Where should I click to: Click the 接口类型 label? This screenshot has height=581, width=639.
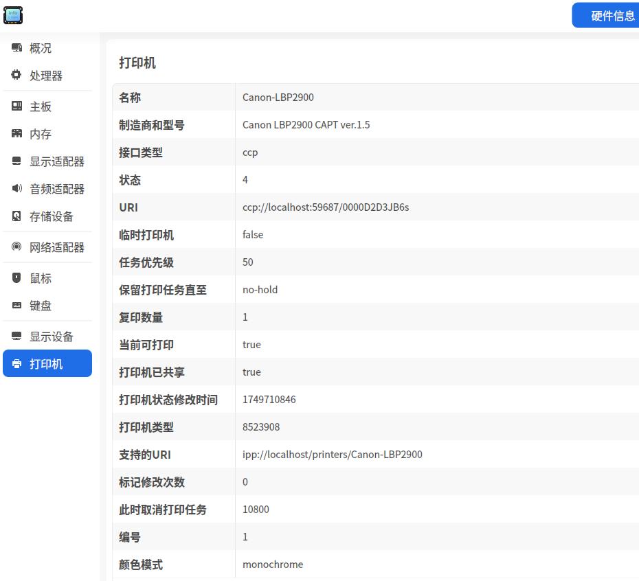pos(141,152)
